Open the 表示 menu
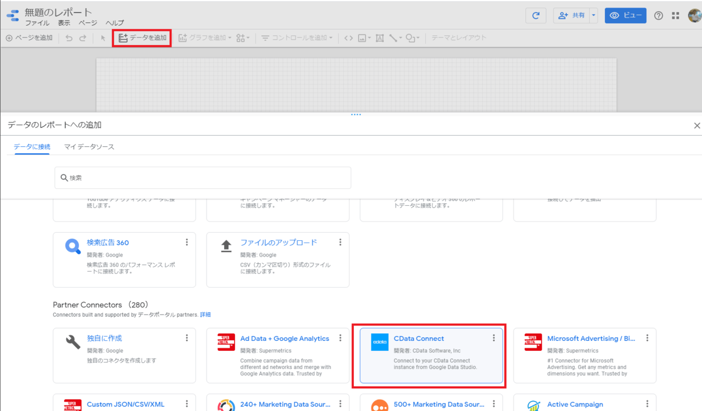Image resolution: width=702 pixels, height=411 pixels. coord(64,23)
